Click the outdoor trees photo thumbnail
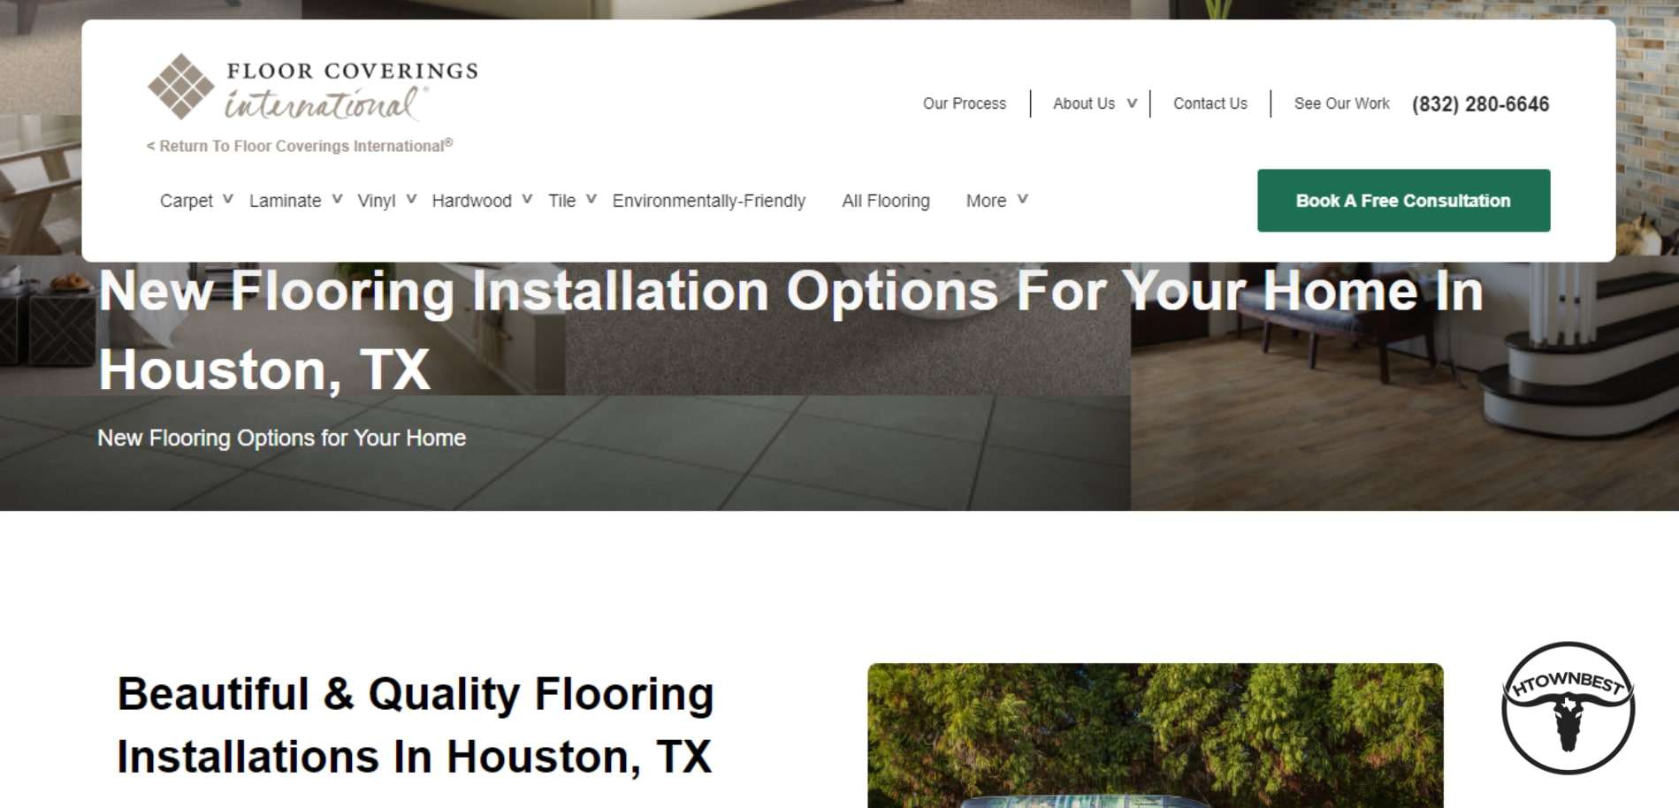The width and height of the screenshot is (1679, 808). pos(1156,736)
